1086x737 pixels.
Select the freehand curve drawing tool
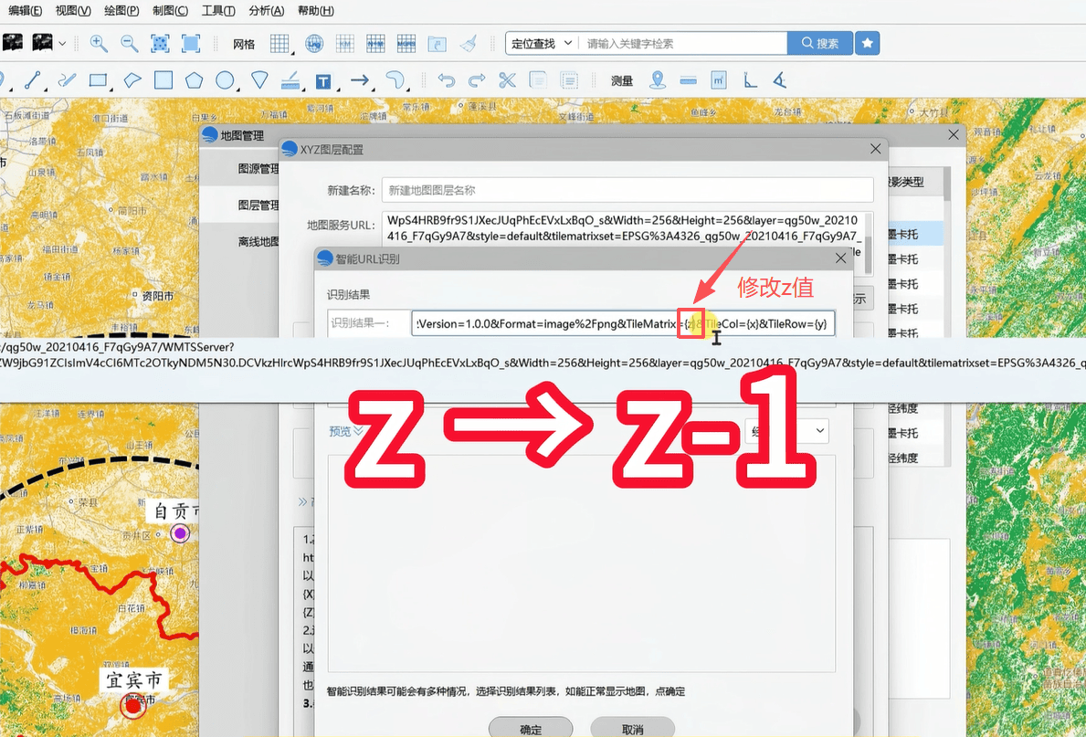point(67,80)
